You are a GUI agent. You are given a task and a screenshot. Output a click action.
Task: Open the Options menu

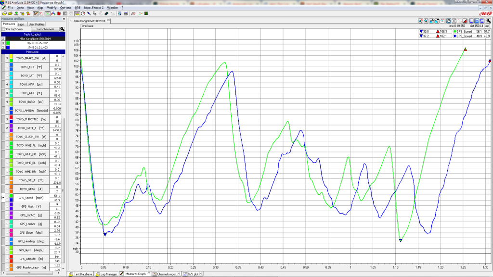coord(65,8)
